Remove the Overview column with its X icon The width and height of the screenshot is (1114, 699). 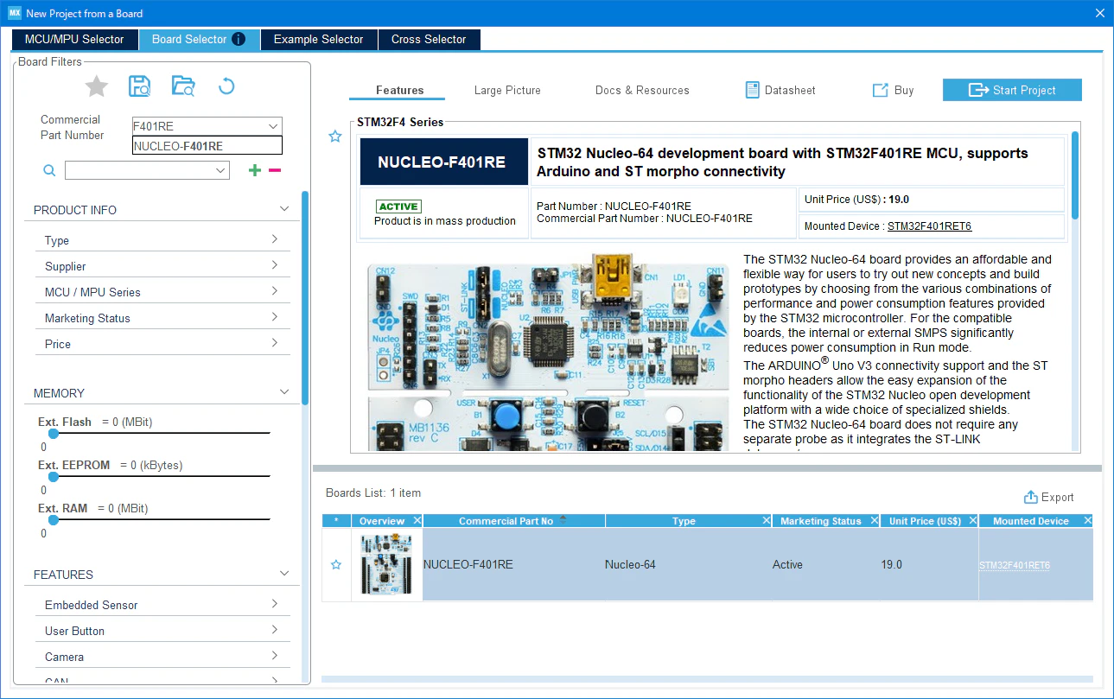[x=417, y=521]
